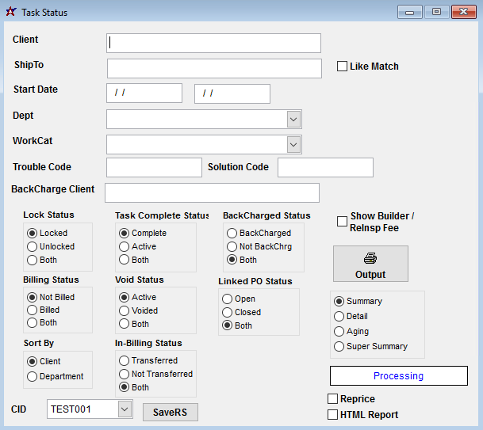Click the Processing status box
Screen dimensions: 483x430
398,376
